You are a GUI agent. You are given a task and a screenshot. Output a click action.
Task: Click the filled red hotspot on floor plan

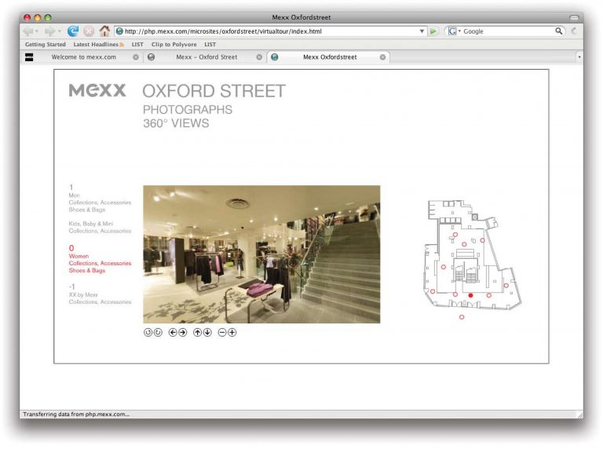[470, 295]
